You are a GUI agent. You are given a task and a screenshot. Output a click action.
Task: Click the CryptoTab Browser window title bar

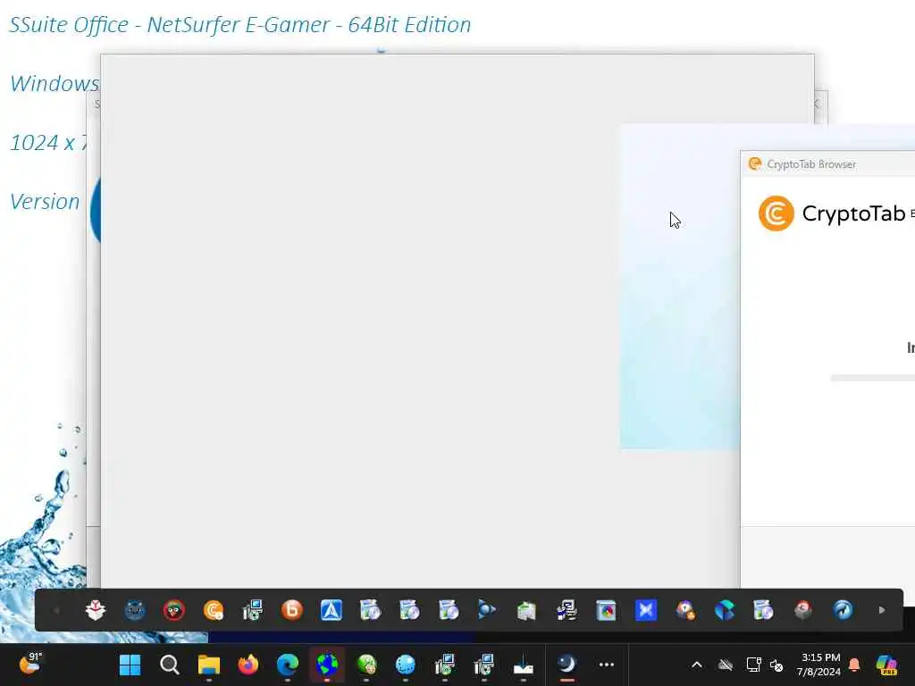click(x=827, y=164)
